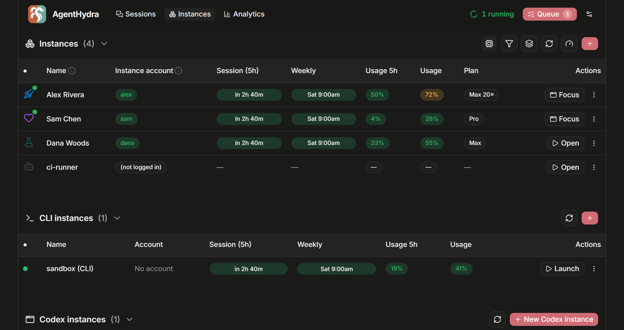
Task: Click Dana Woods' Max plan badge
Action: (x=475, y=143)
